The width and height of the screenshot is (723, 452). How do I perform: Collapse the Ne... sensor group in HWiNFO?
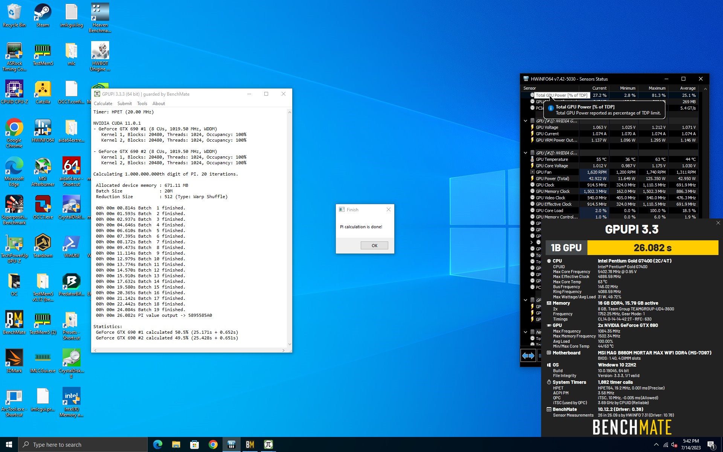tap(525, 332)
